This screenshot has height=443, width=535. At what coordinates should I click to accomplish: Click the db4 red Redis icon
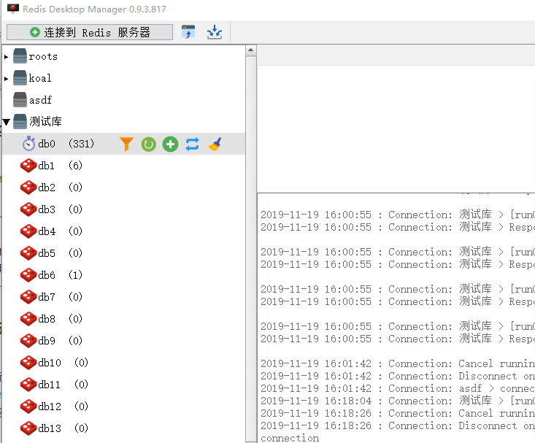pyautogui.click(x=28, y=231)
